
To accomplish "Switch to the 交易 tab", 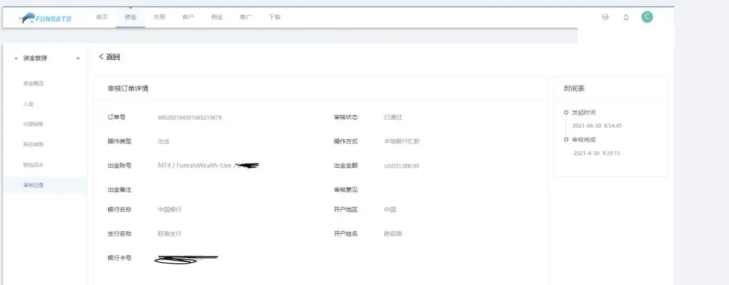I will (x=159, y=17).
